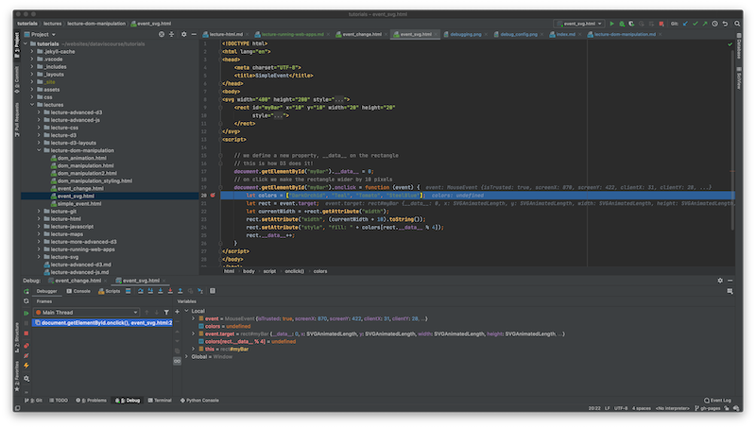The image size is (756, 428).
Task: Collapse the lecture-dom-manipulation folder
Action: point(39,150)
